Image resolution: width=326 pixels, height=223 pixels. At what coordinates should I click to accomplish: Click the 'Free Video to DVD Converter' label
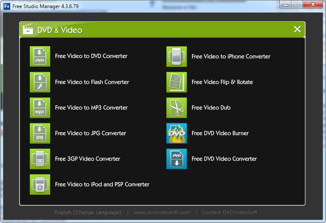[x=91, y=56]
